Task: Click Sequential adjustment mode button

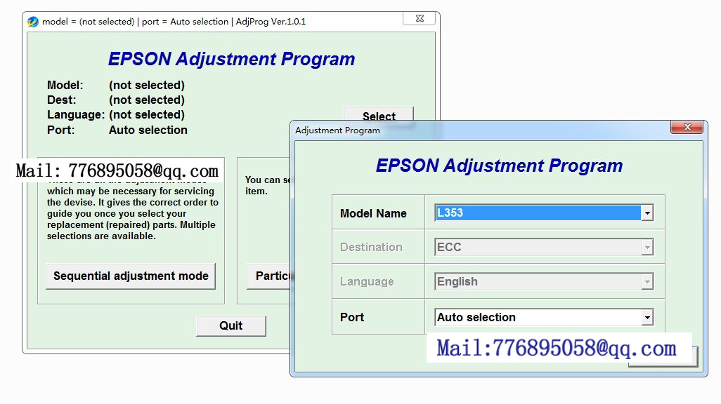Action: (131, 276)
